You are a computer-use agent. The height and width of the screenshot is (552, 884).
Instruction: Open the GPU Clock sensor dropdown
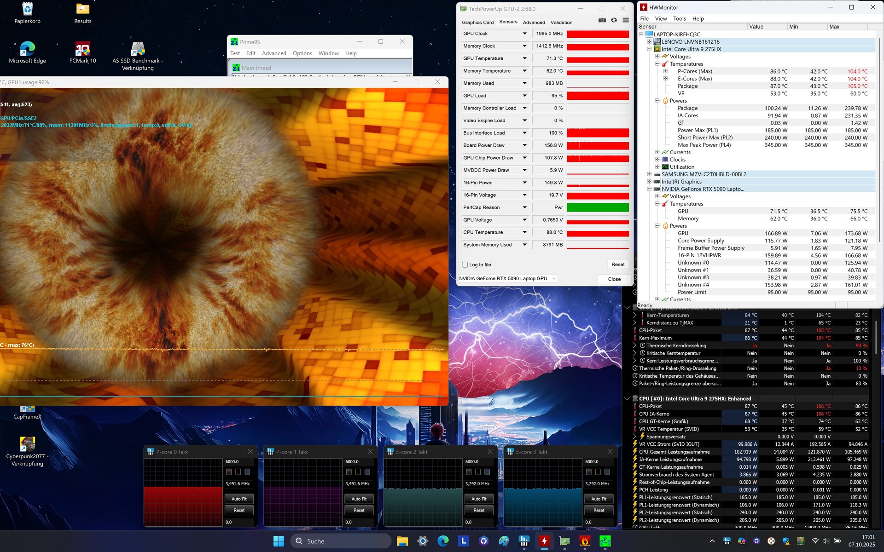(524, 34)
